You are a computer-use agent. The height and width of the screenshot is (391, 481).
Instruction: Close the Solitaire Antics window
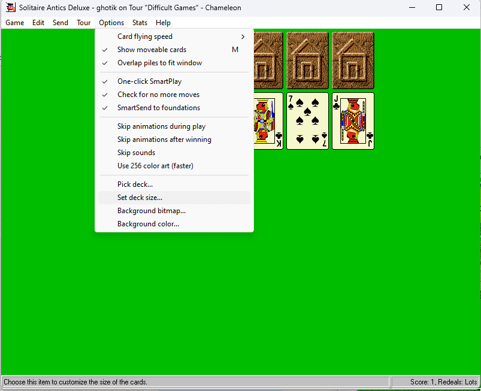[466, 7]
